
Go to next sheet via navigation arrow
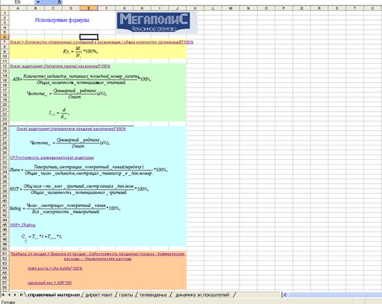(x=15, y=295)
